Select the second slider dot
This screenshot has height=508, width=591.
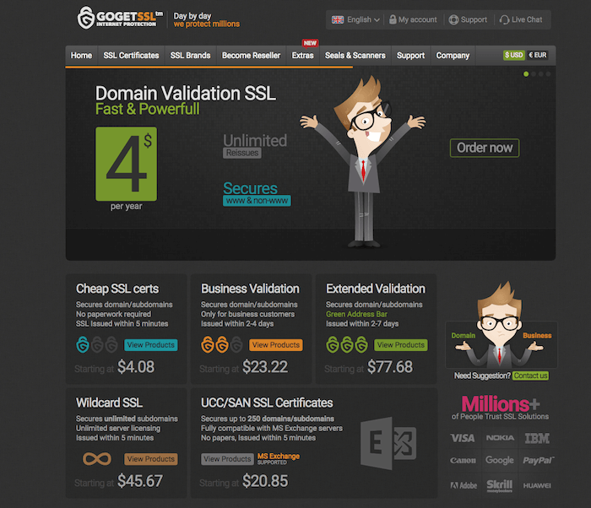click(x=534, y=74)
